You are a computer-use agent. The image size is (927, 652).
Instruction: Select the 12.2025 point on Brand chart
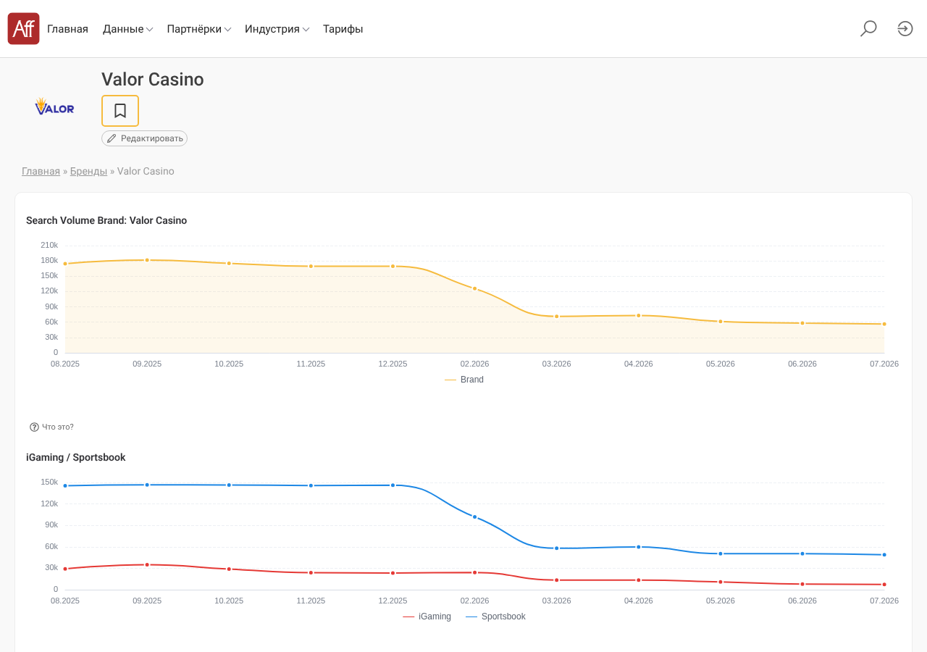click(x=393, y=267)
